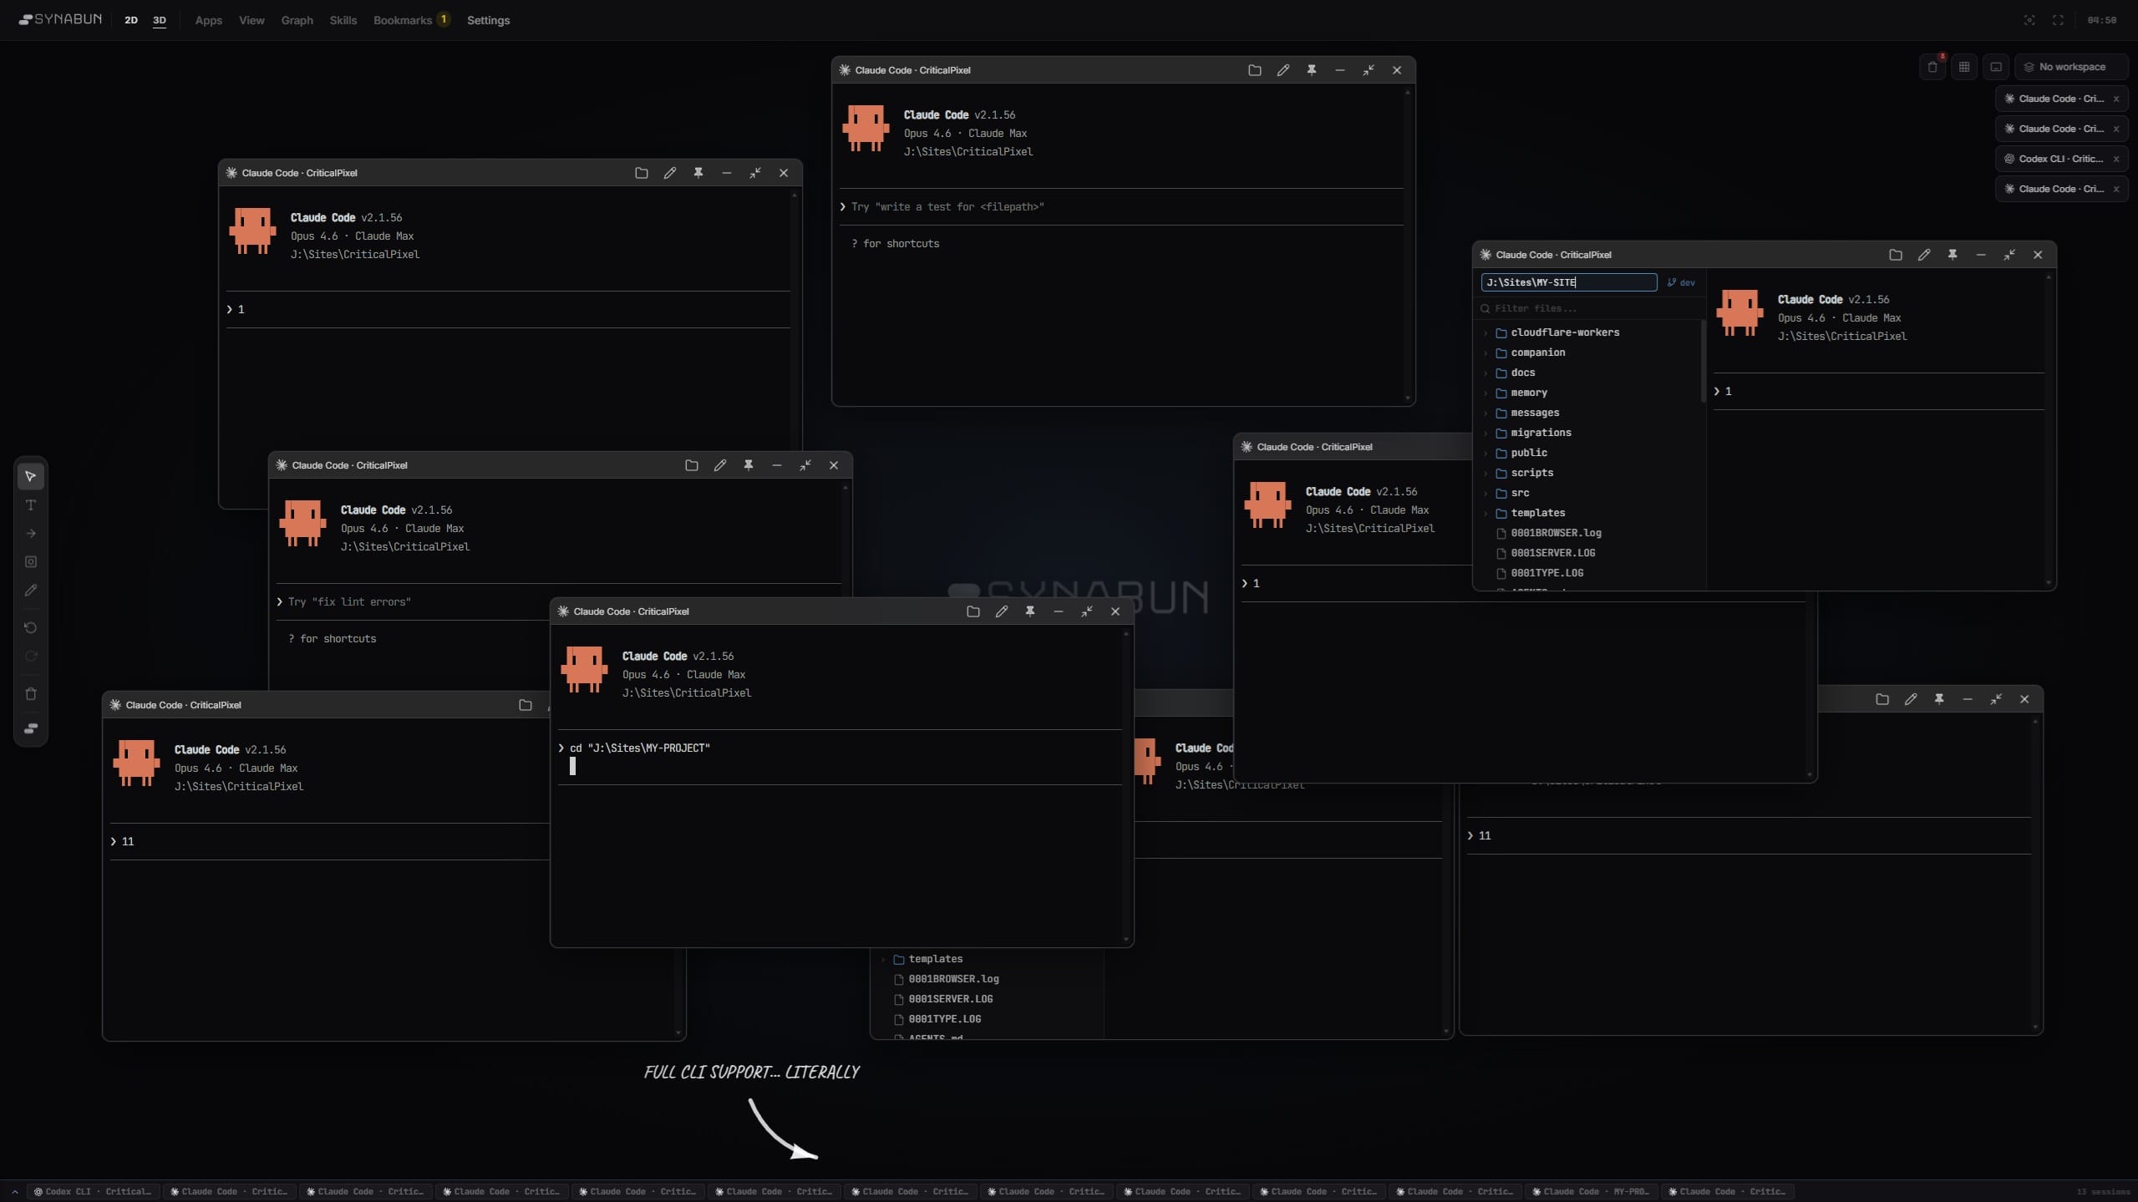Click the J:\Sites\MY-SITE path input field
2138x1202 pixels.
[1567, 282]
